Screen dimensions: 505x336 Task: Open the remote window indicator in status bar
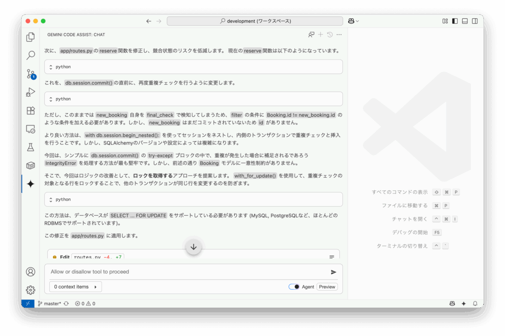click(28, 303)
